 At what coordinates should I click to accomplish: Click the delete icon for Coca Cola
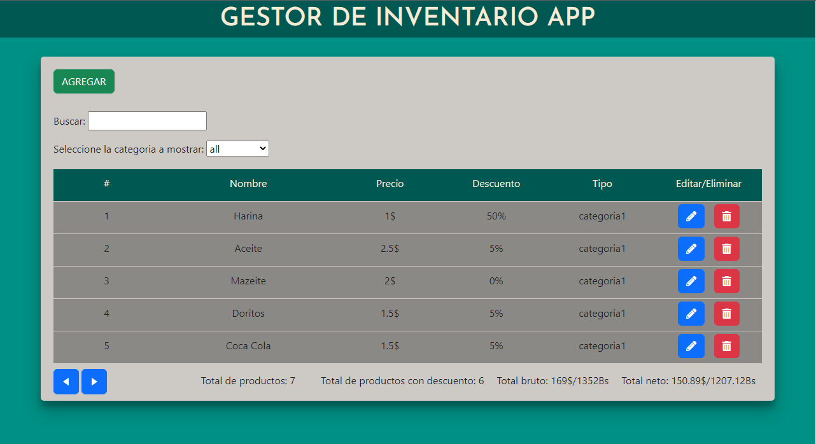pyautogui.click(x=726, y=346)
